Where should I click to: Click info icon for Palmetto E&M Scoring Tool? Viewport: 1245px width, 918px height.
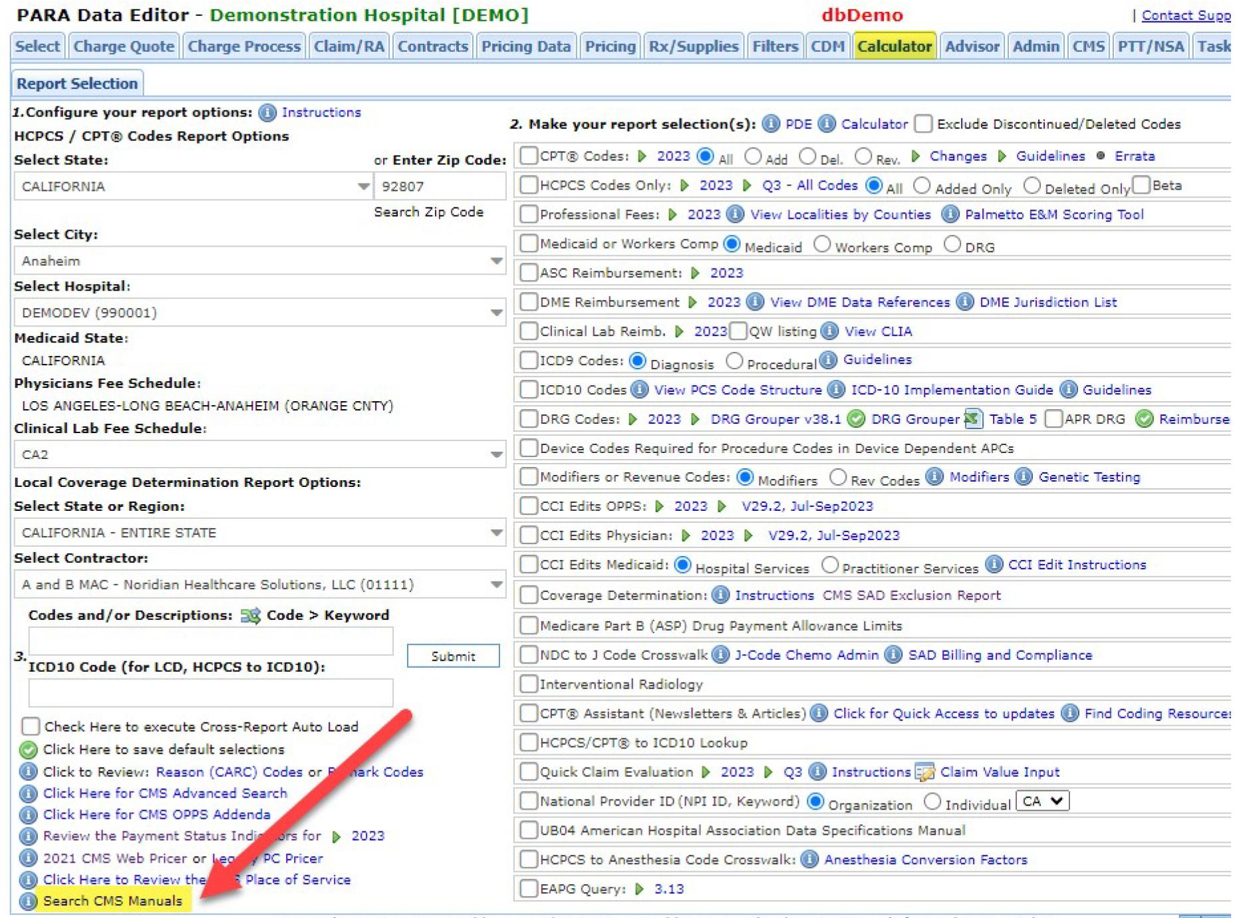950,215
